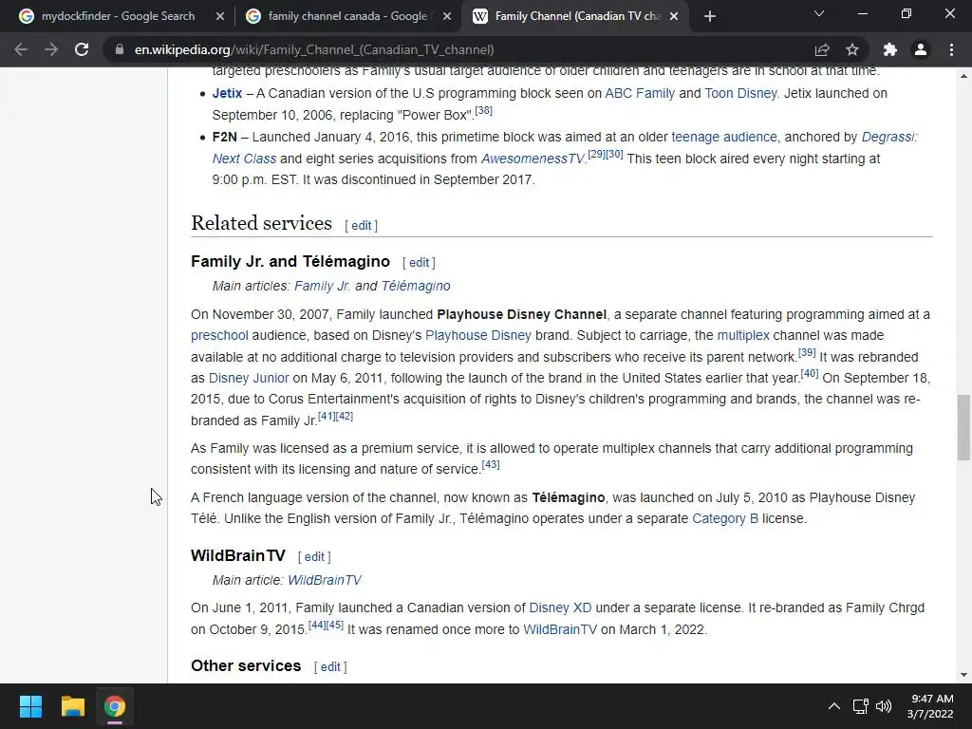Click the address bar URL
Image resolution: width=972 pixels, height=729 pixels.
pyautogui.click(x=314, y=49)
